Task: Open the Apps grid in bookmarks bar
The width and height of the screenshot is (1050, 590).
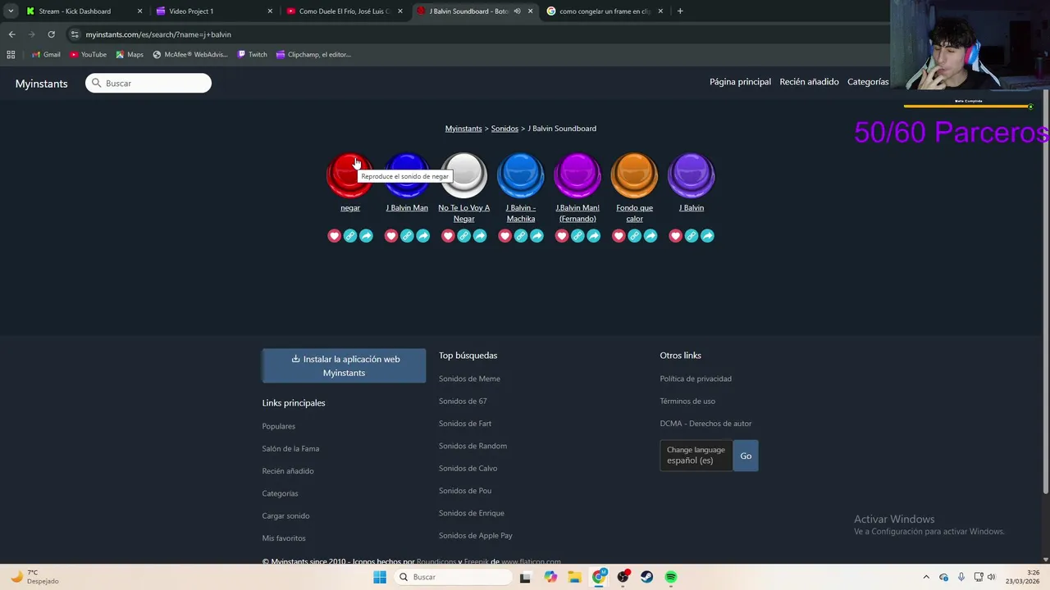Action: pyautogui.click(x=11, y=55)
